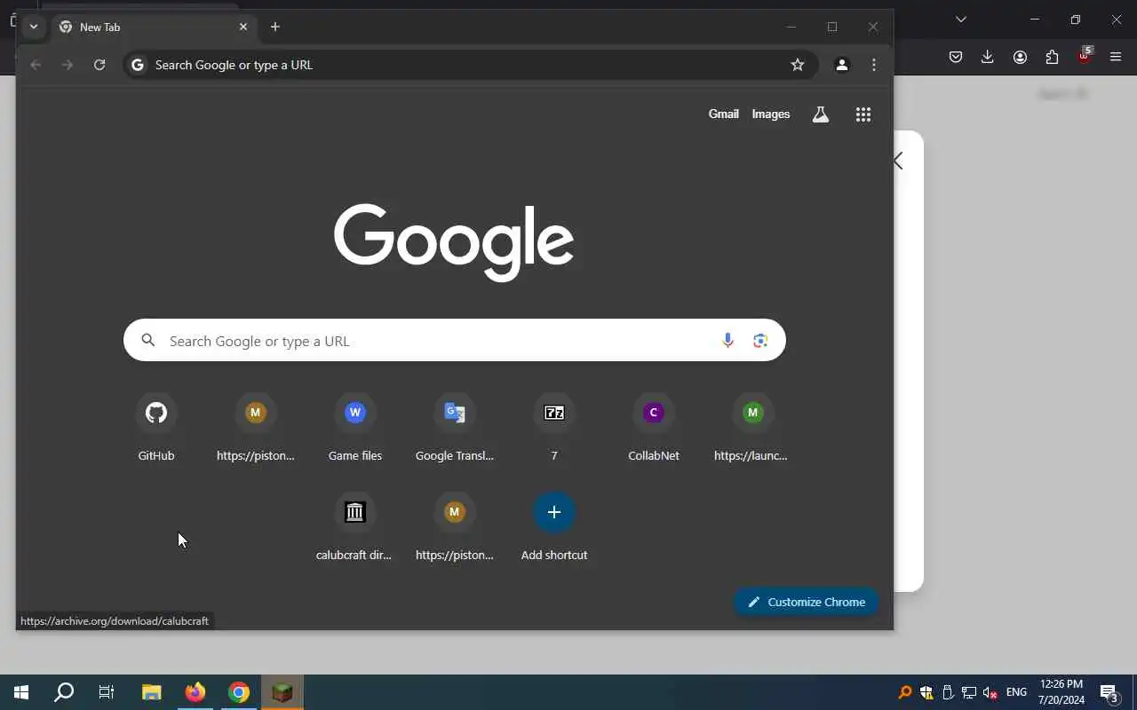Click Save to Pocket icon in Firefox
Screen dimensions: 1137x710
tap(956, 57)
